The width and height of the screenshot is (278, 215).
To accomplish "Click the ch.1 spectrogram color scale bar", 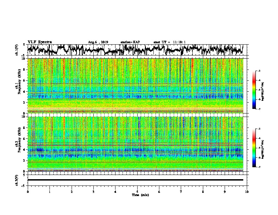I will pyautogui.click(x=254, y=90).
